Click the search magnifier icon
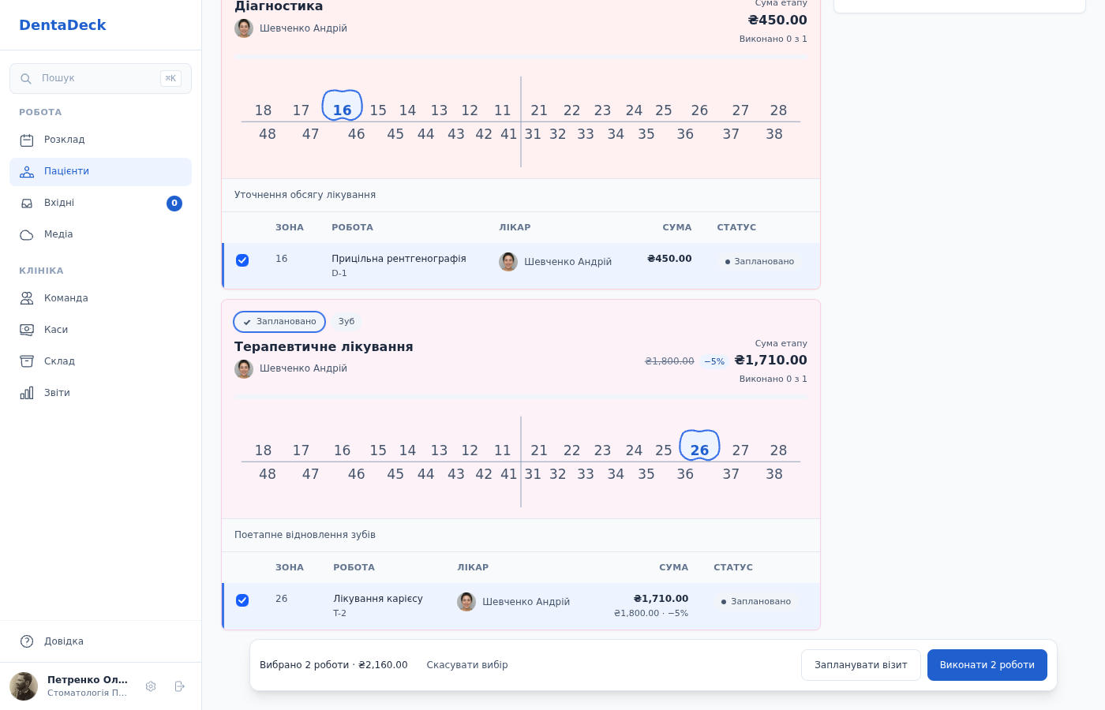 (26, 79)
